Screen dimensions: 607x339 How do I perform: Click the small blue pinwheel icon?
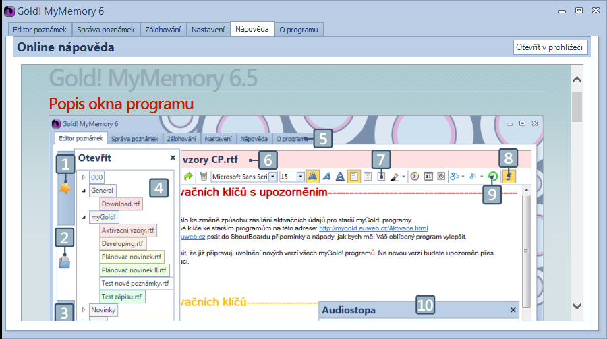click(x=473, y=177)
